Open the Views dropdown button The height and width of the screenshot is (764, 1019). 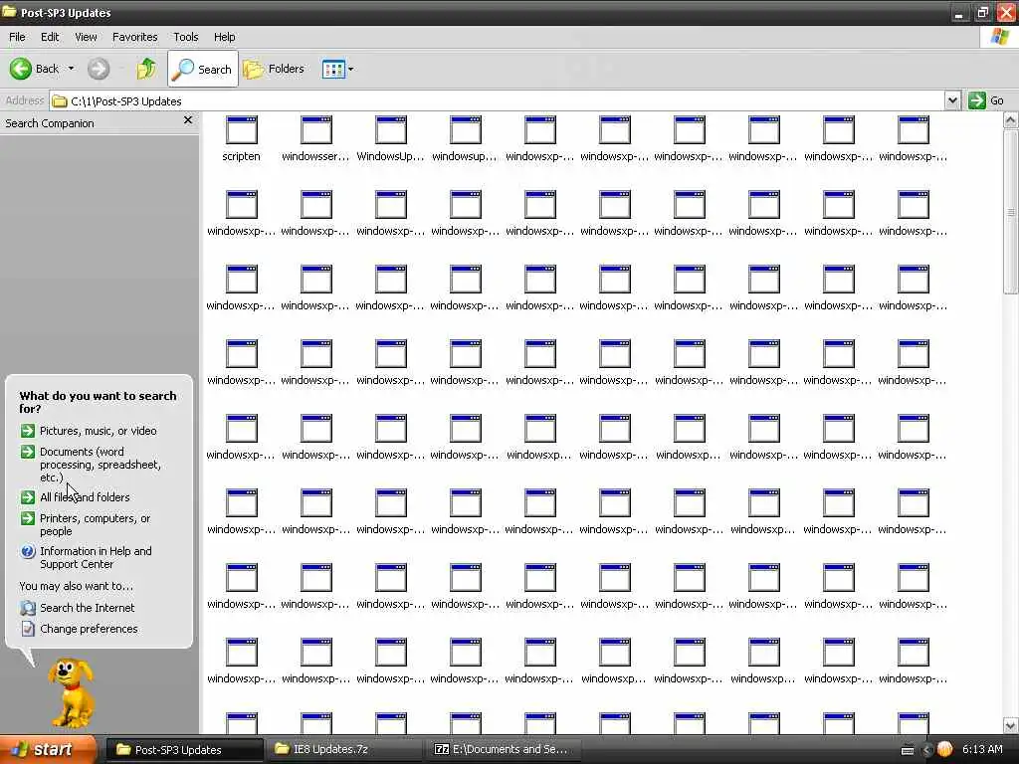point(338,69)
